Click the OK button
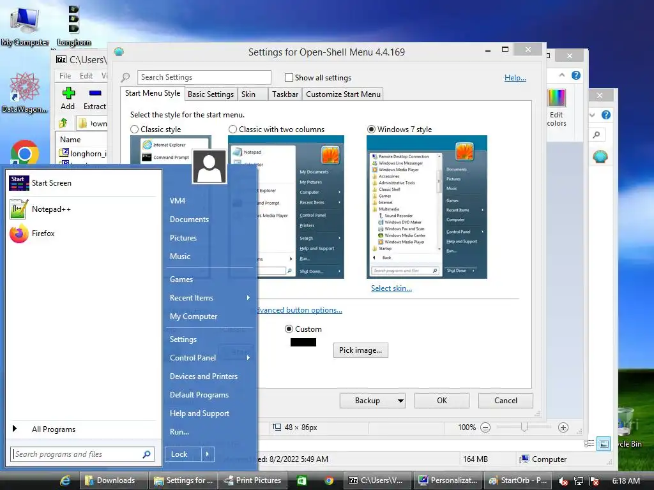The image size is (654, 490). click(442, 401)
